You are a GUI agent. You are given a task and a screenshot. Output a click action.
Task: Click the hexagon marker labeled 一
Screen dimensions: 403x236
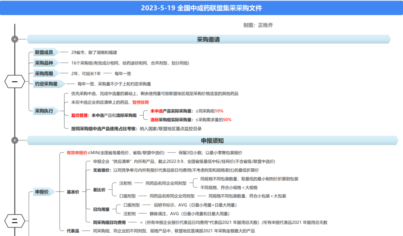(x=14, y=81)
